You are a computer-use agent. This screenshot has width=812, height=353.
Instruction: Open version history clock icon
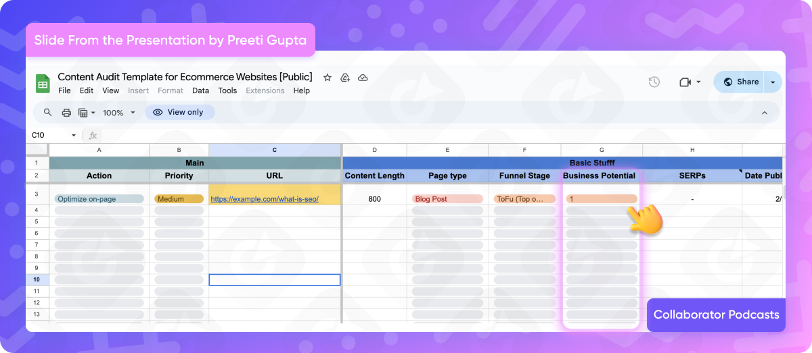[654, 82]
